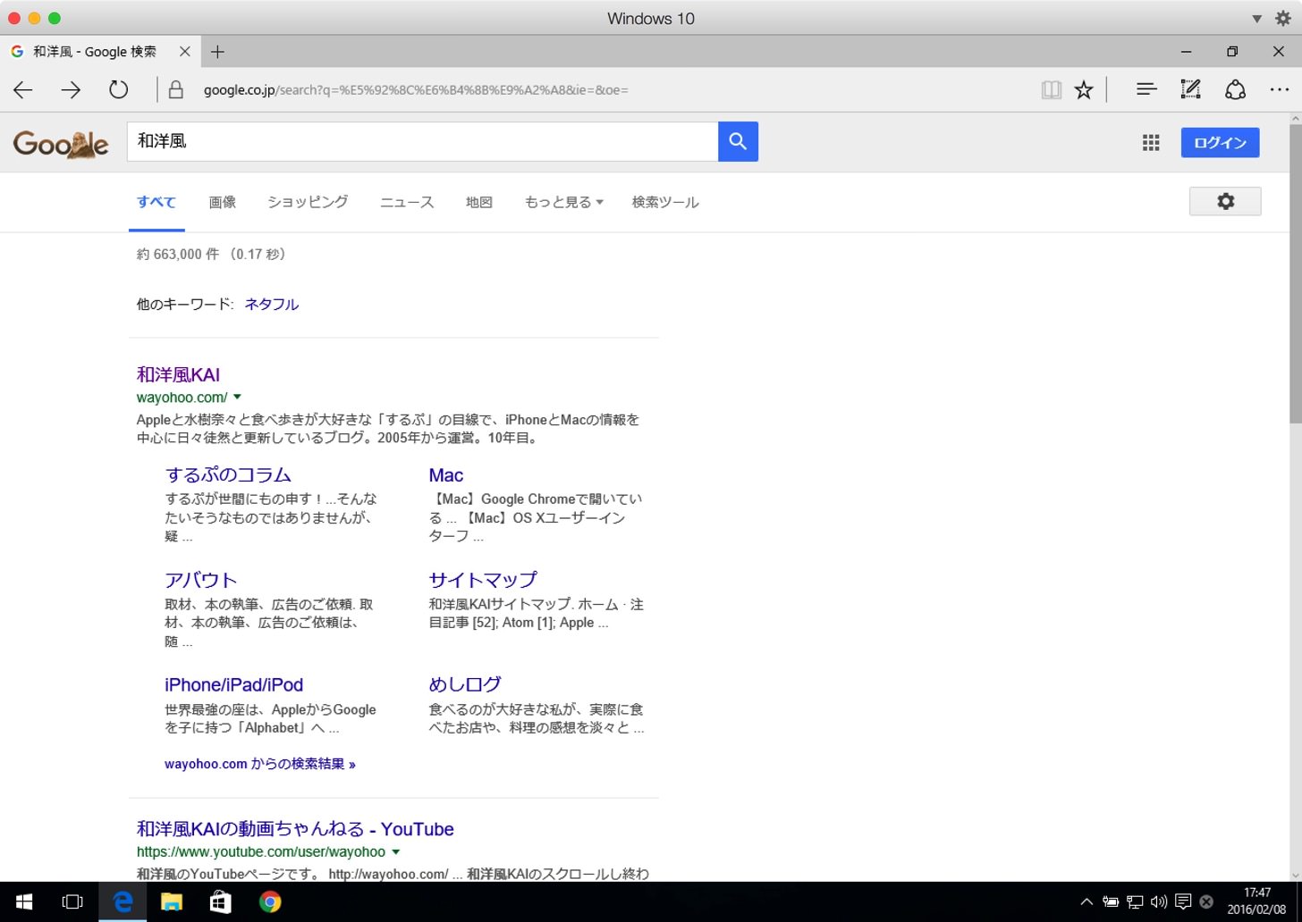
Task: Open the サイトマップ sitelink
Action: (483, 580)
